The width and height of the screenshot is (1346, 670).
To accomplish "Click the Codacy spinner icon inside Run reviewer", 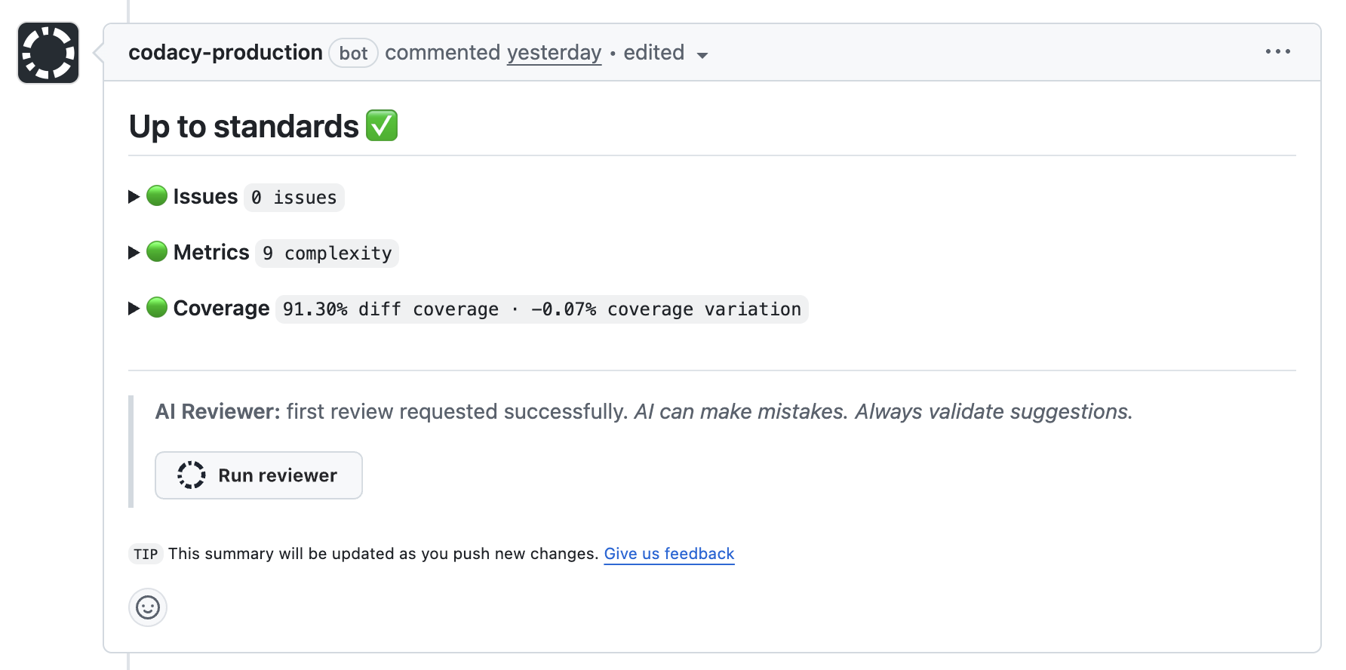I will pyautogui.click(x=191, y=475).
